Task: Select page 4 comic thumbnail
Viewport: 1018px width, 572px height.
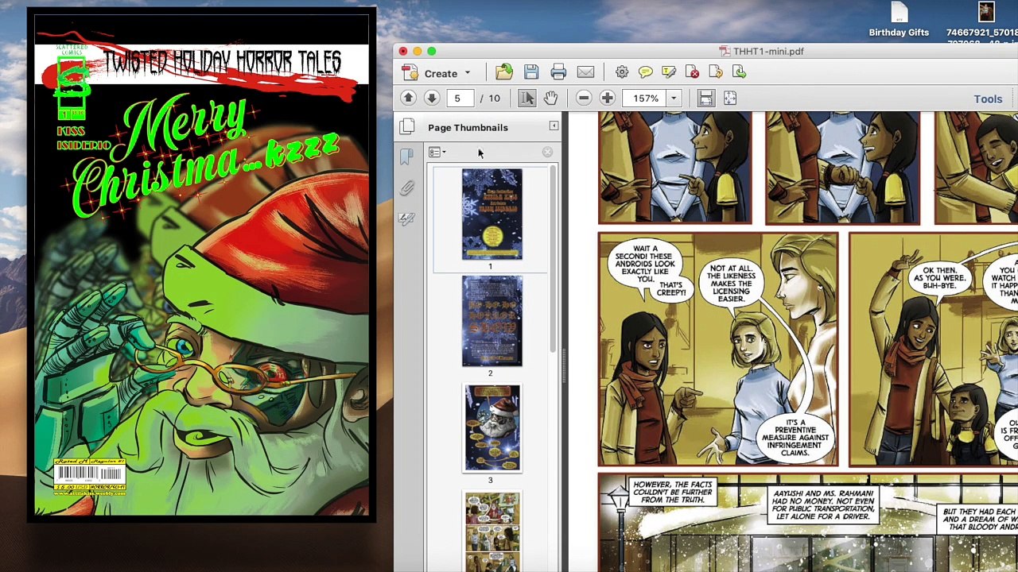Action: 492,531
